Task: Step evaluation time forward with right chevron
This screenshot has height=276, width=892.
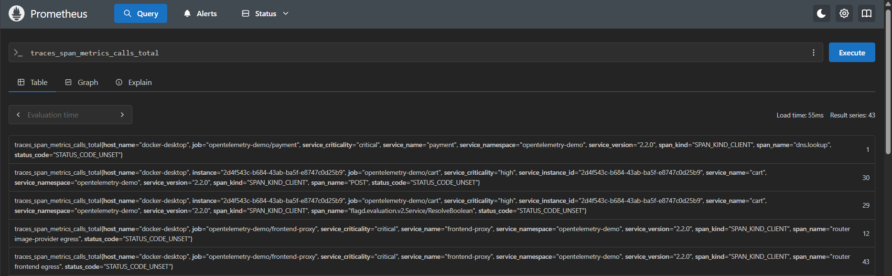Action: [122, 115]
